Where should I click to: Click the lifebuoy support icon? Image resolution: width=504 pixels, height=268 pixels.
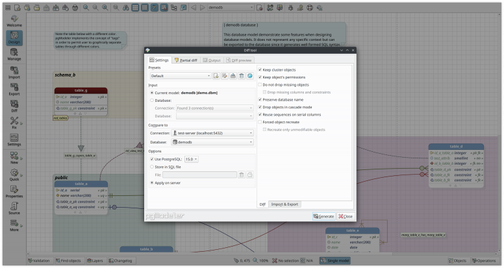point(310,7)
